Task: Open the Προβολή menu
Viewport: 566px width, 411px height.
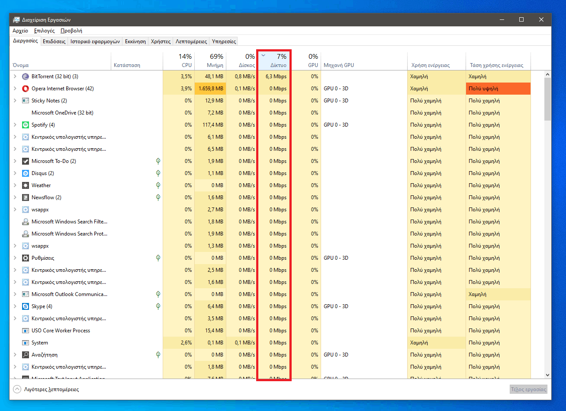Action: (x=71, y=31)
